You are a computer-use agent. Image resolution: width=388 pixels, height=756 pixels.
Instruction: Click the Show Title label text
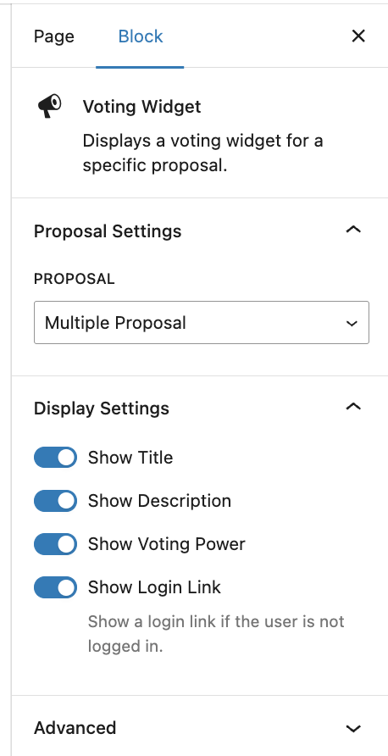pos(130,458)
